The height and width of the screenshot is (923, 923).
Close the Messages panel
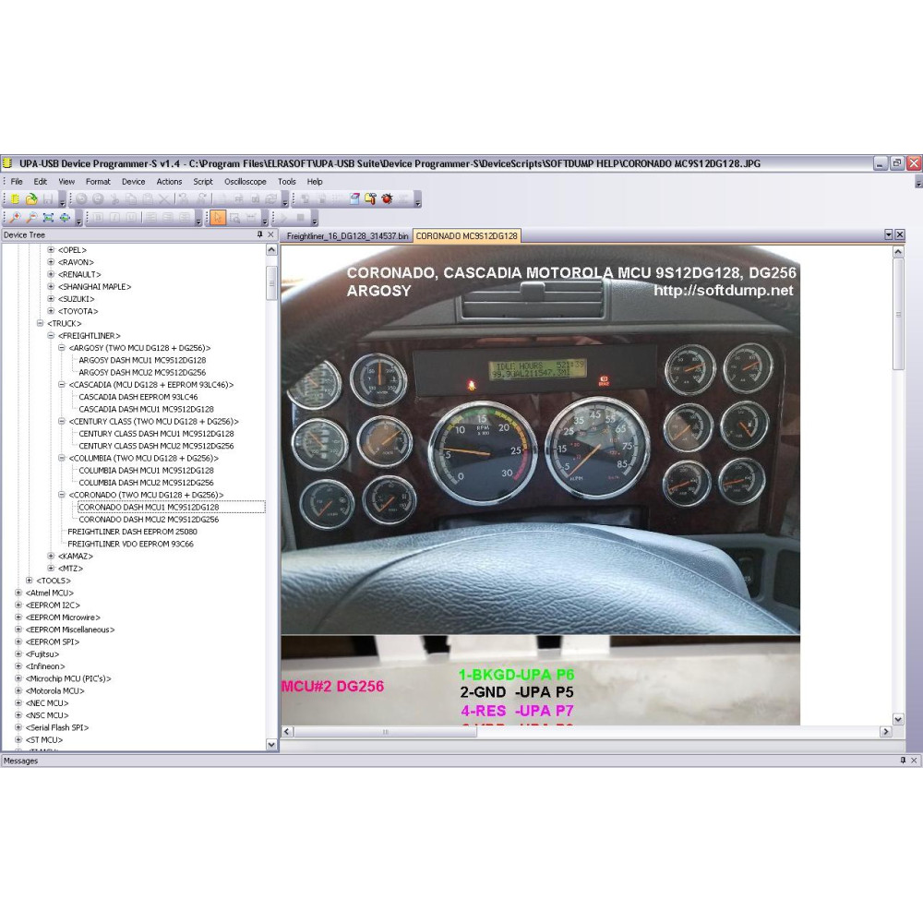(x=914, y=761)
